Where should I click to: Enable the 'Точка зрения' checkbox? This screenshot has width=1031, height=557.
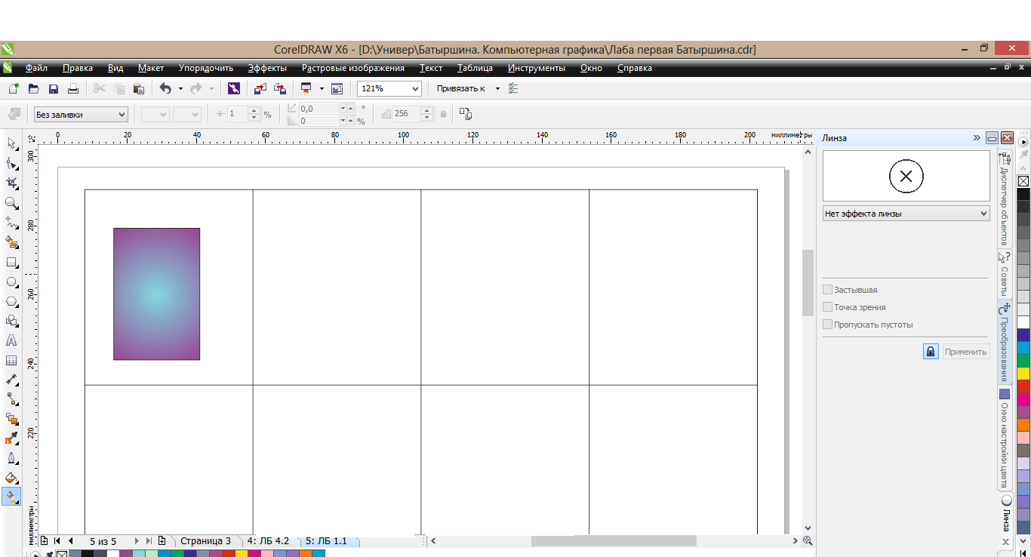click(828, 307)
